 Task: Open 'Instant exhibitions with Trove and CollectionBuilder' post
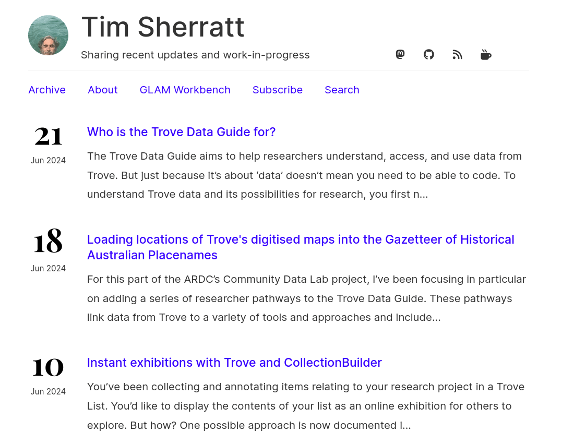pos(234,363)
